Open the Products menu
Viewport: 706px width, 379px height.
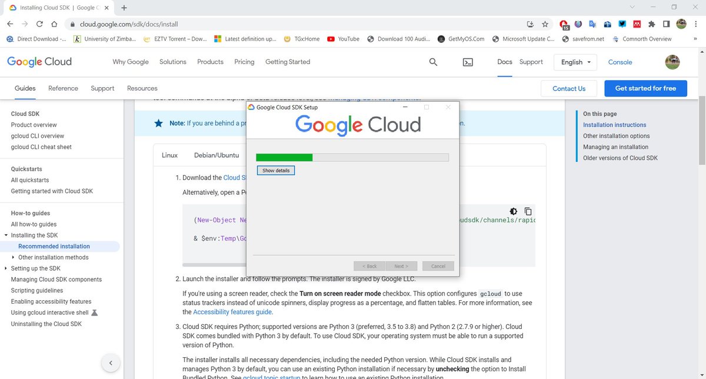[210, 62]
